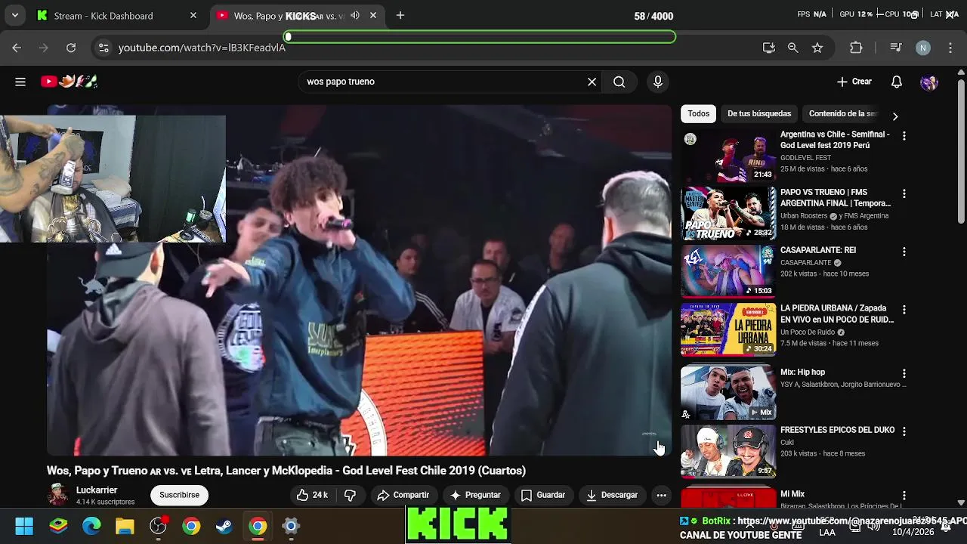Open options for LA PIEDRA URBANA video
The width and height of the screenshot is (967, 544).
pos(904,310)
